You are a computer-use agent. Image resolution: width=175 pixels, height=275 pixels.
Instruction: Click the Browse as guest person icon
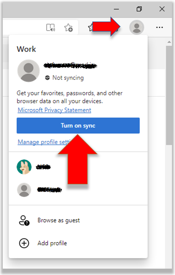point(24,220)
